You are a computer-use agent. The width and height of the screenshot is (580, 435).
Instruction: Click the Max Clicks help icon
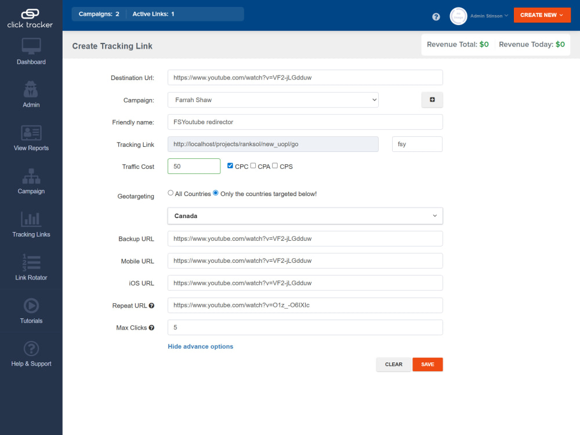[151, 328]
